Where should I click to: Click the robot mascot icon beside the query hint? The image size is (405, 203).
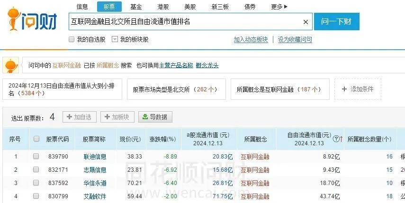[x=10, y=65]
